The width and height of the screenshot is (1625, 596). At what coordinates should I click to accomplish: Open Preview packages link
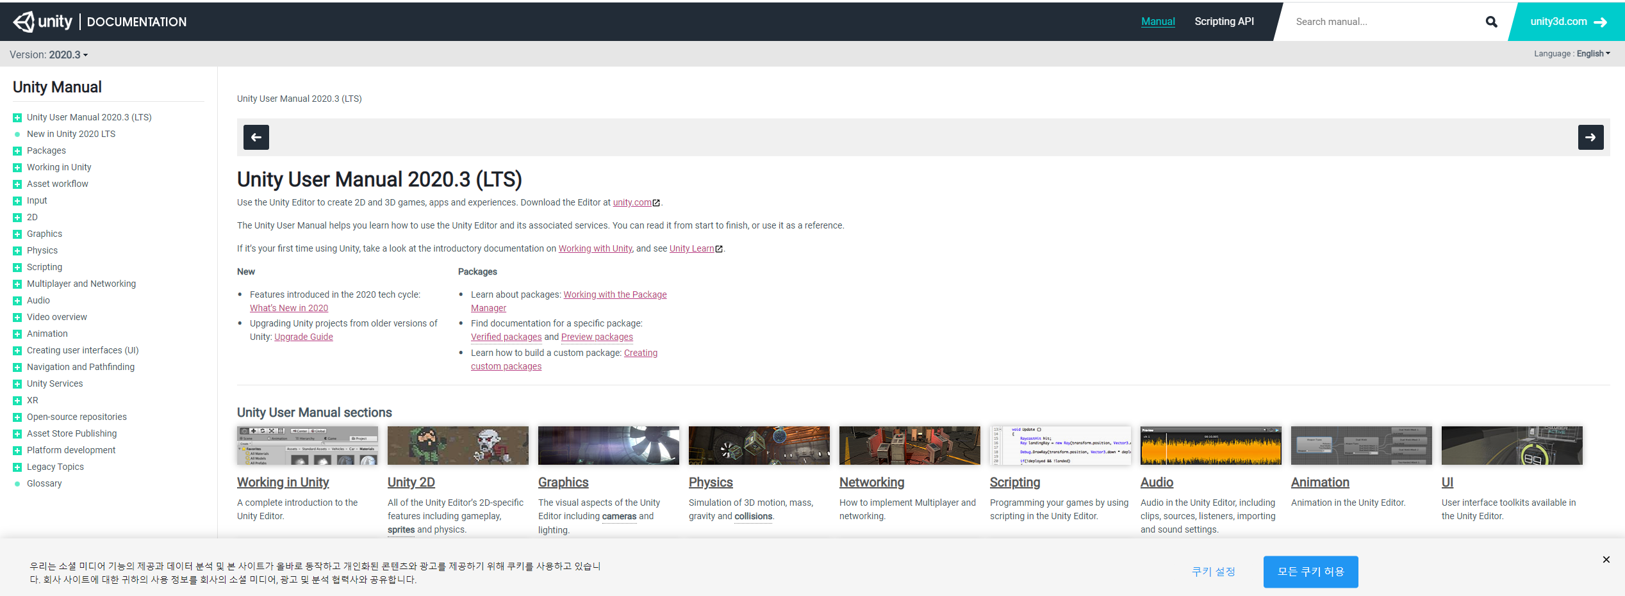point(597,337)
